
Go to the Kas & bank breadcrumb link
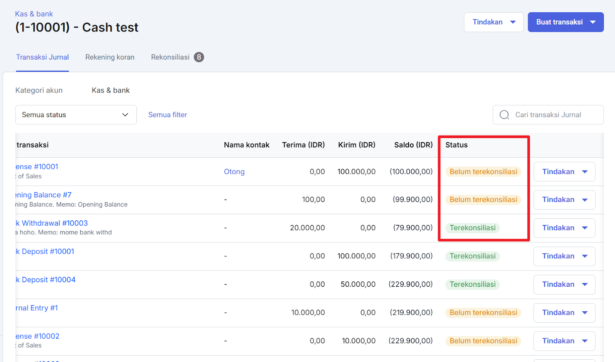(34, 14)
